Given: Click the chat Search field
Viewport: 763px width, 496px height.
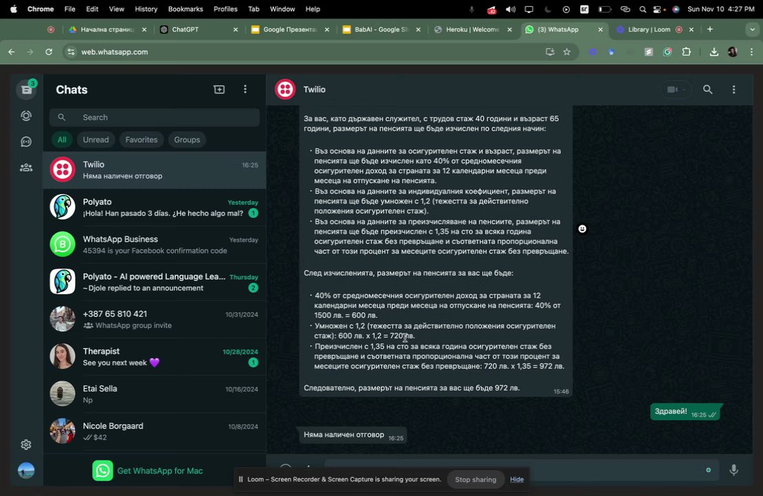Looking at the screenshot, I should [155, 117].
